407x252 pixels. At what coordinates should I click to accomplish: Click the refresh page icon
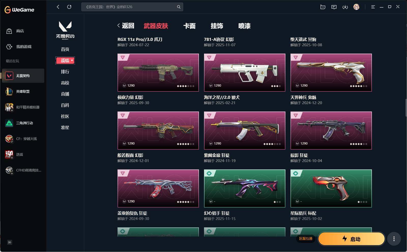click(x=69, y=7)
